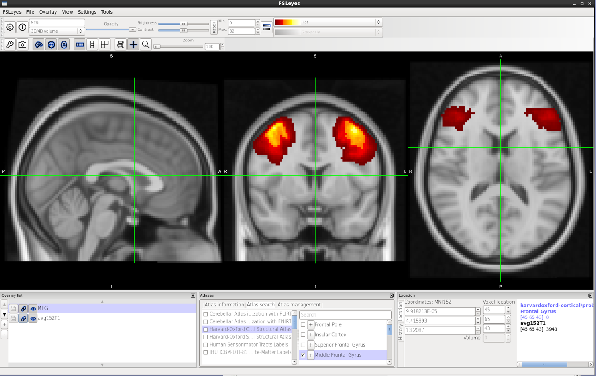Click the Brightness slider handle
596x376 pixels.
pyautogui.click(x=184, y=24)
